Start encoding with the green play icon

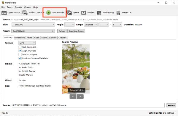pyautogui.click(x=48, y=12)
